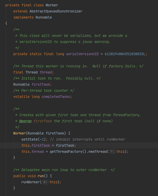Click the run method name
158x196 pixels.
(38, 176)
